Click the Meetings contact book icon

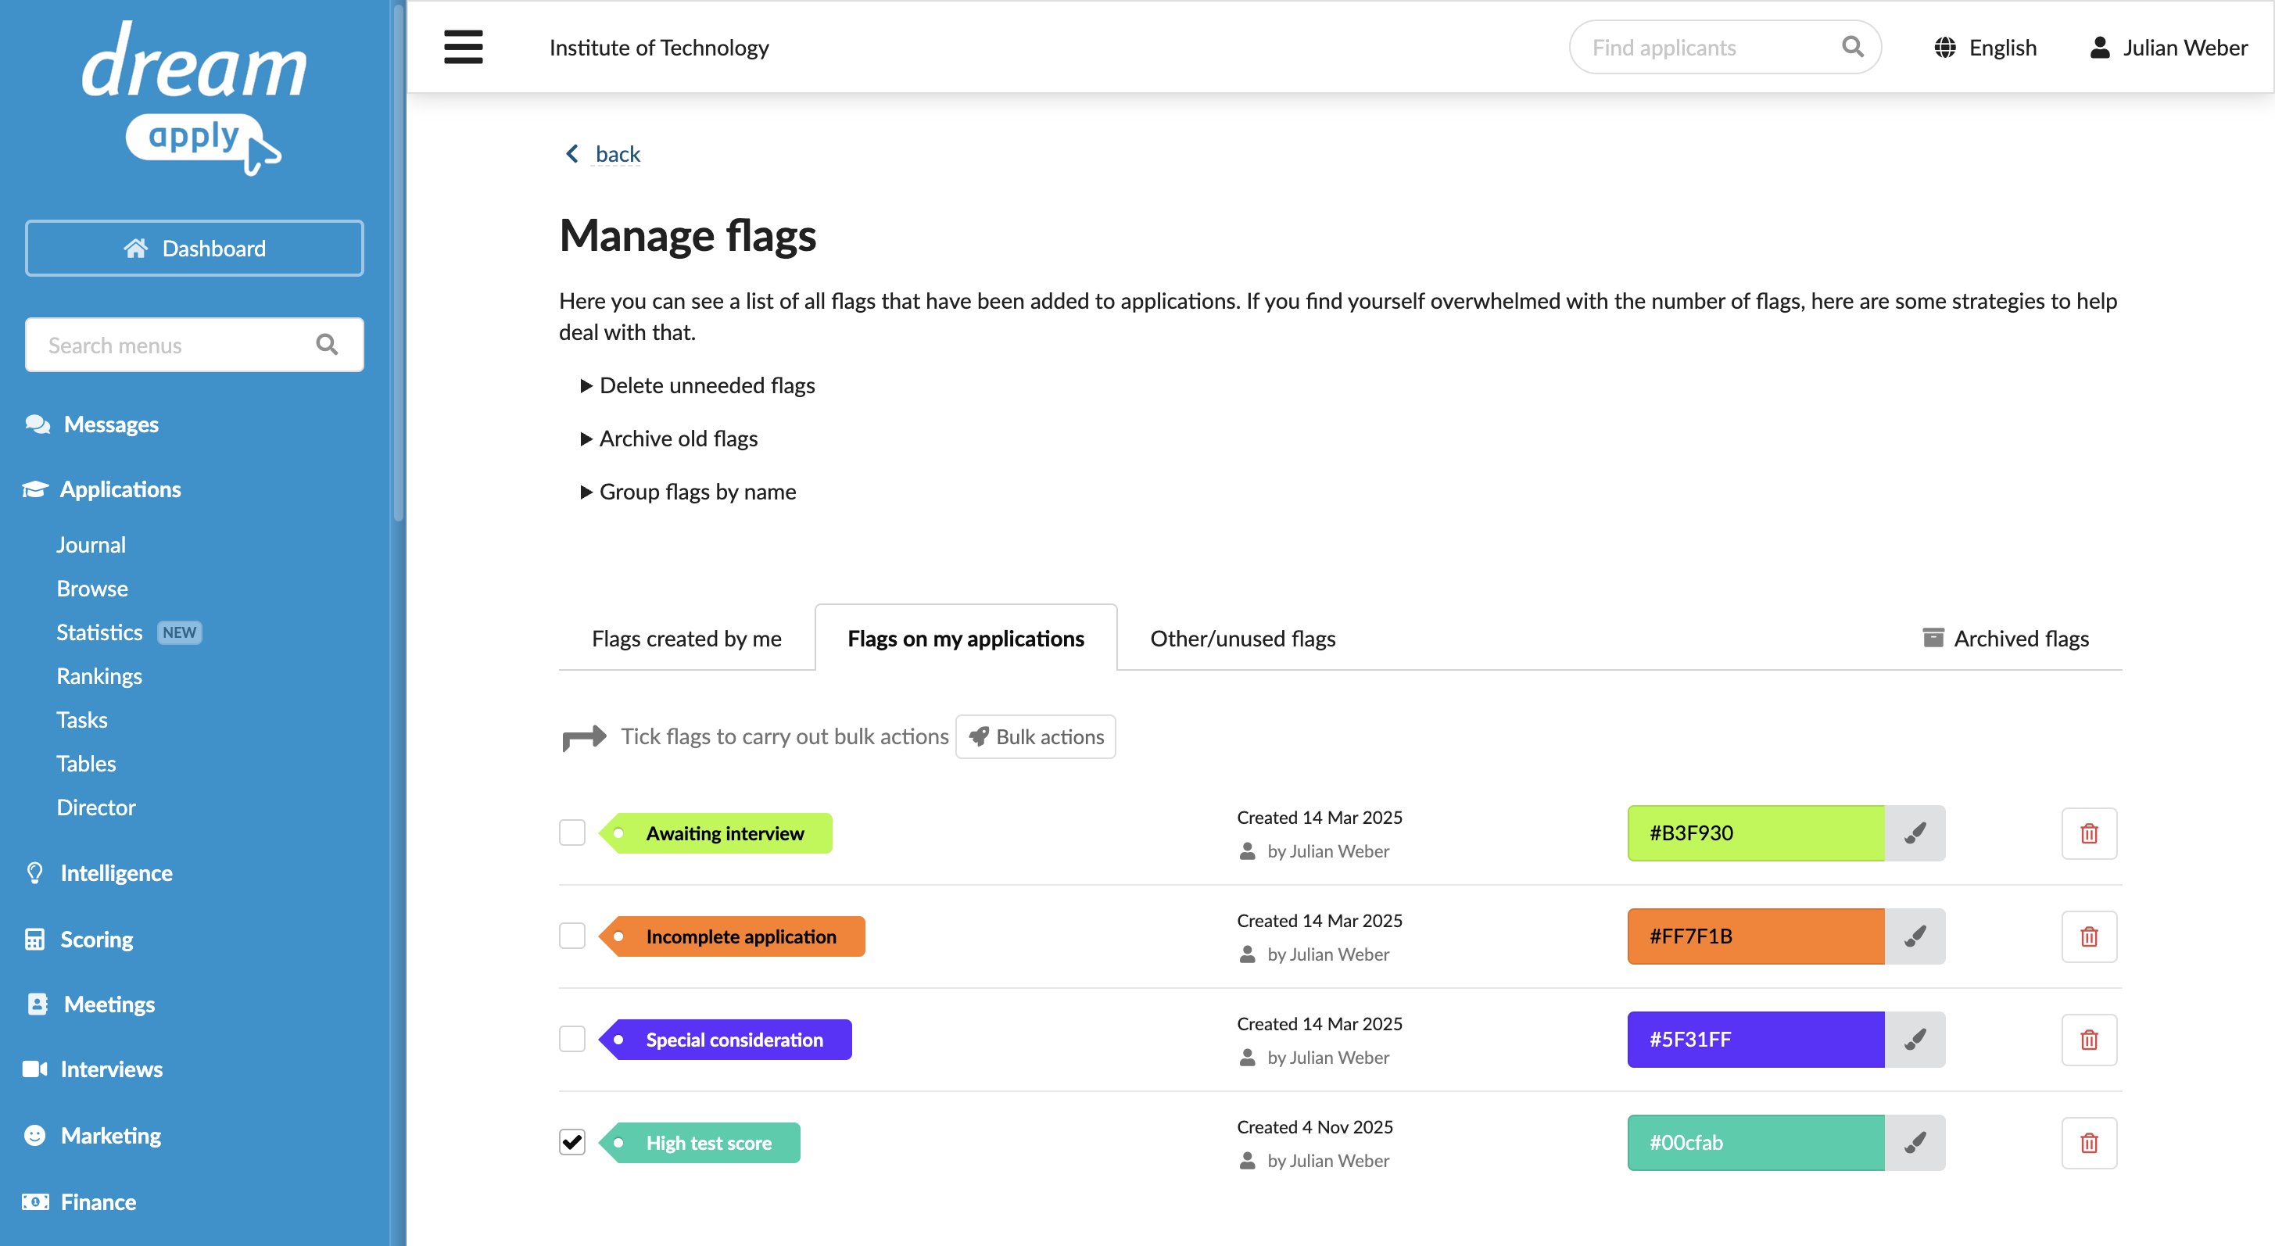tap(37, 1004)
